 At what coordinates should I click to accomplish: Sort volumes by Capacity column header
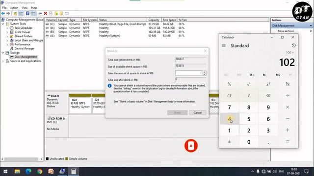click(x=154, y=20)
